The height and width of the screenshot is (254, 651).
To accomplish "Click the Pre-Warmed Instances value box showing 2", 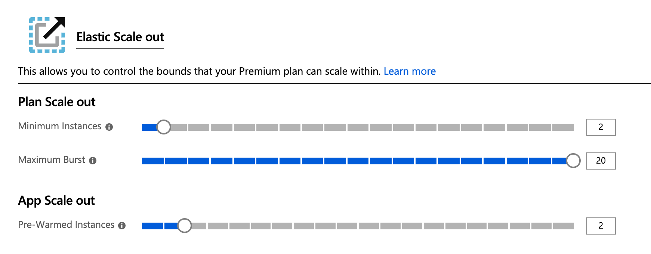I will coord(600,226).
